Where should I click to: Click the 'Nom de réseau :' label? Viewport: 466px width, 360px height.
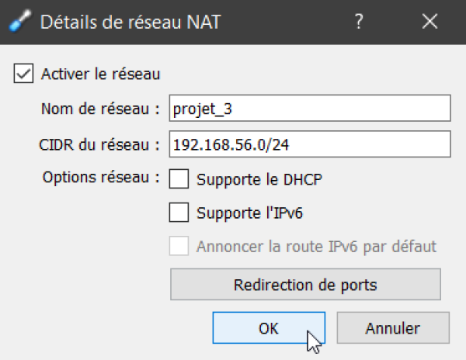click(x=100, y=109)
